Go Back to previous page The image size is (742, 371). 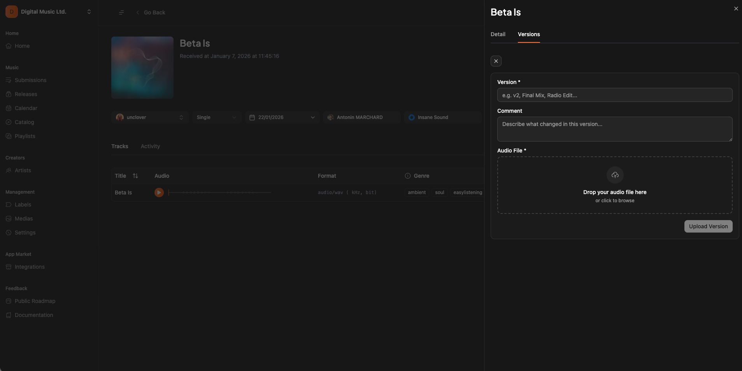point(151,12)
